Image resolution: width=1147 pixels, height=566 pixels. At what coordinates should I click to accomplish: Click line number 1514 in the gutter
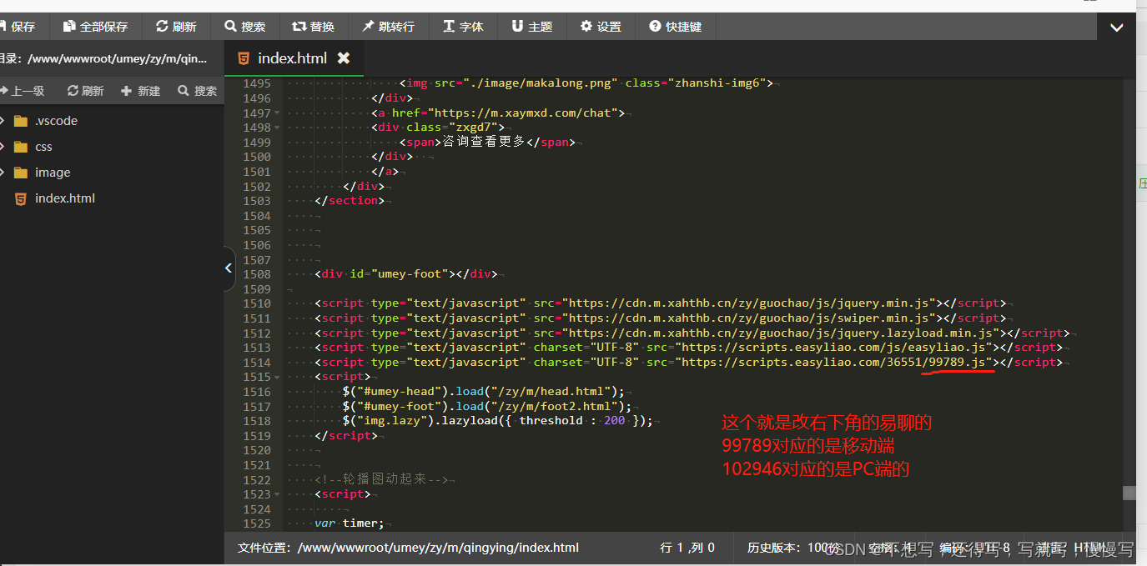257,363
